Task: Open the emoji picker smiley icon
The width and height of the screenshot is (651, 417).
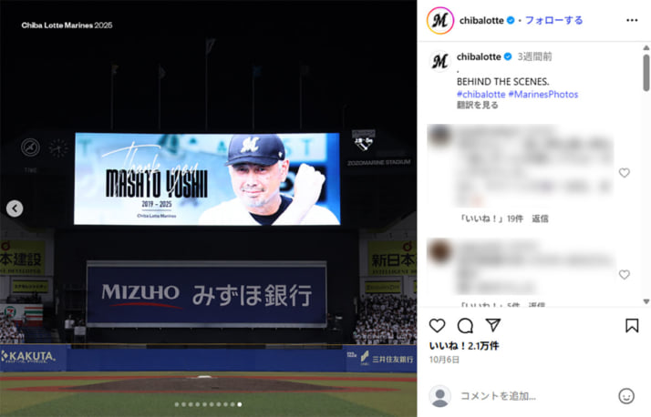Action: coord(626,396)
